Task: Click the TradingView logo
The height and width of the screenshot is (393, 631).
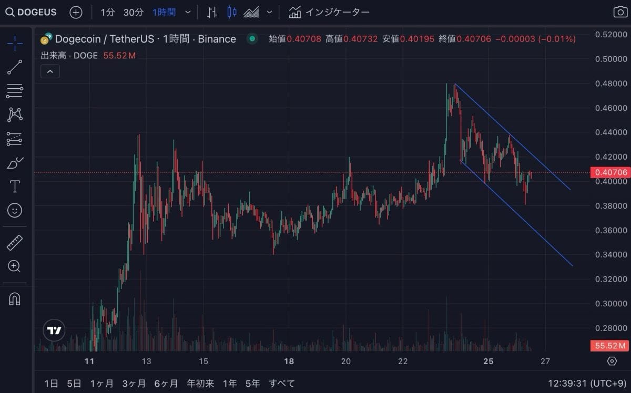Action: (x=54, y=330)
